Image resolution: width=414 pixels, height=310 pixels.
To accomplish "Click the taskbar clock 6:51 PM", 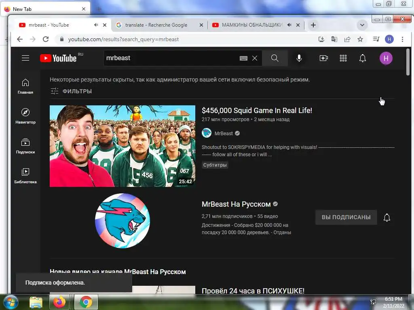I will click(393, 299).
